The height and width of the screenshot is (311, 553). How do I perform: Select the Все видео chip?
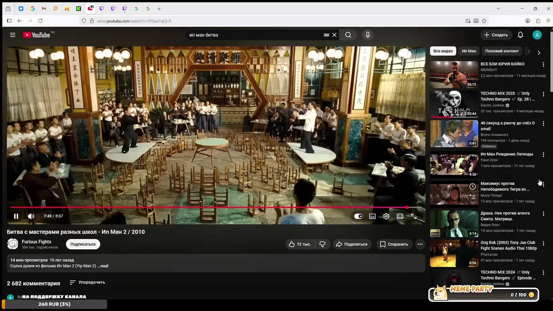tap(443, 51)
